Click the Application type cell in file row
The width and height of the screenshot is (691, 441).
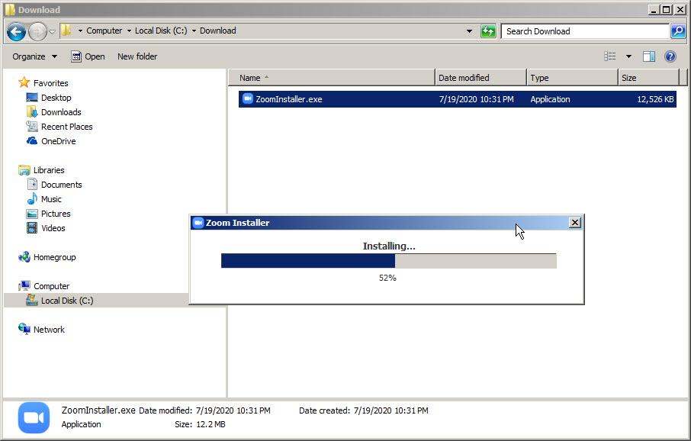point(550,99)
